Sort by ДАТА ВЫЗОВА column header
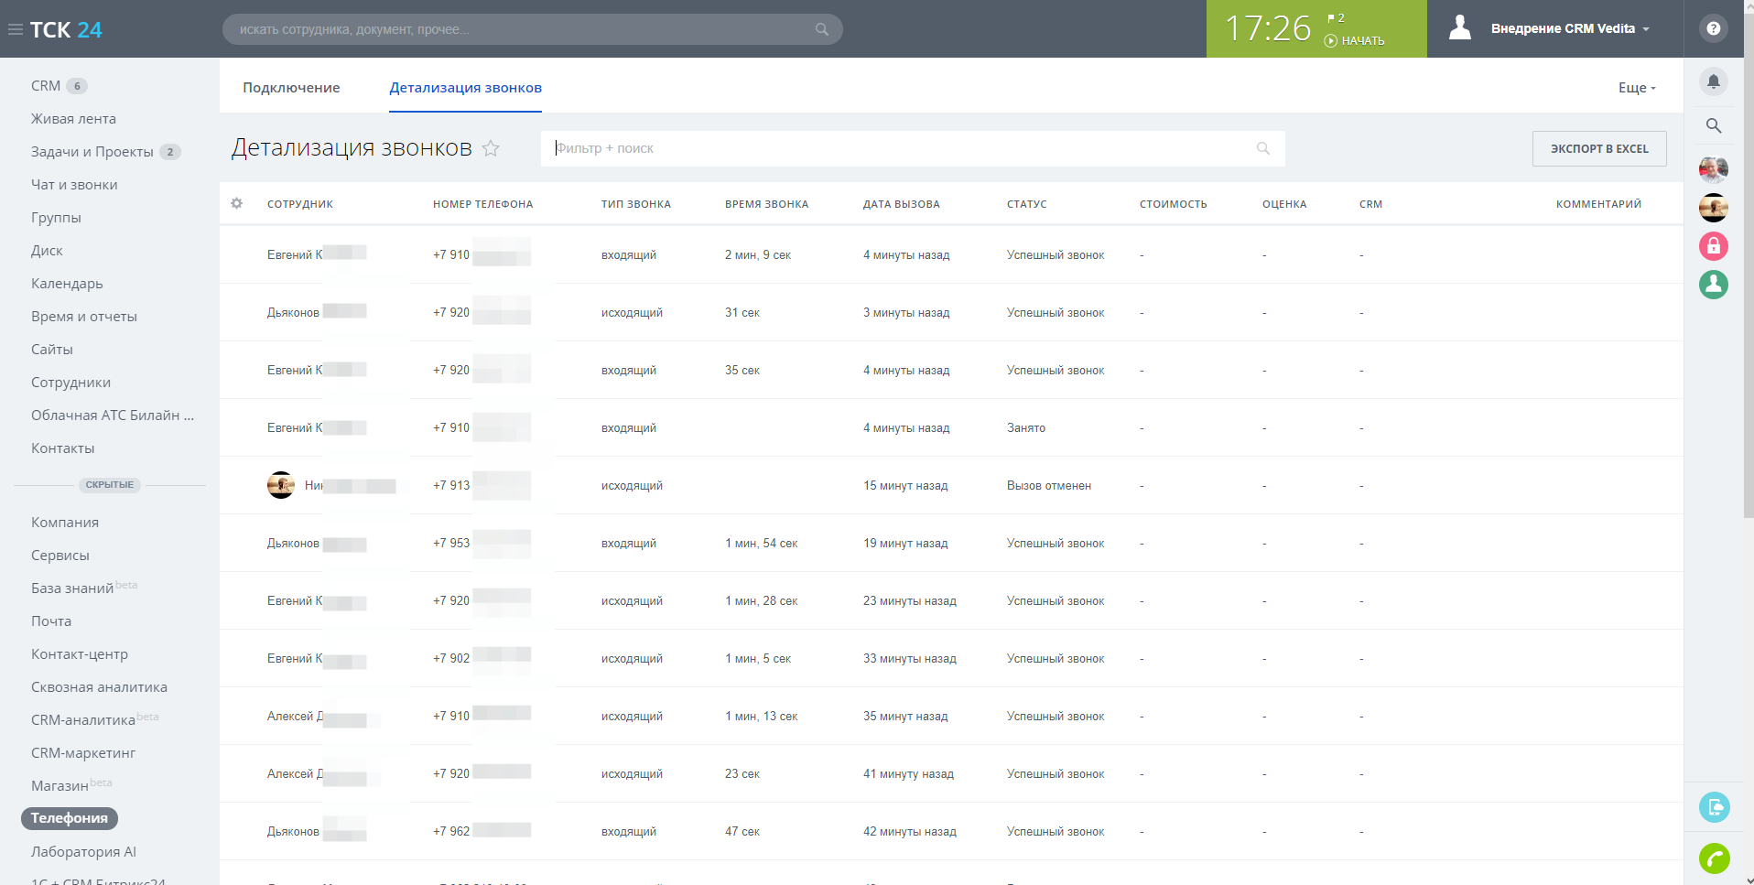 pos(901,204)
